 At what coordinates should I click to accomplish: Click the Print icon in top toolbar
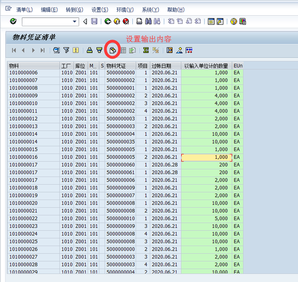[x=140, y=21]
